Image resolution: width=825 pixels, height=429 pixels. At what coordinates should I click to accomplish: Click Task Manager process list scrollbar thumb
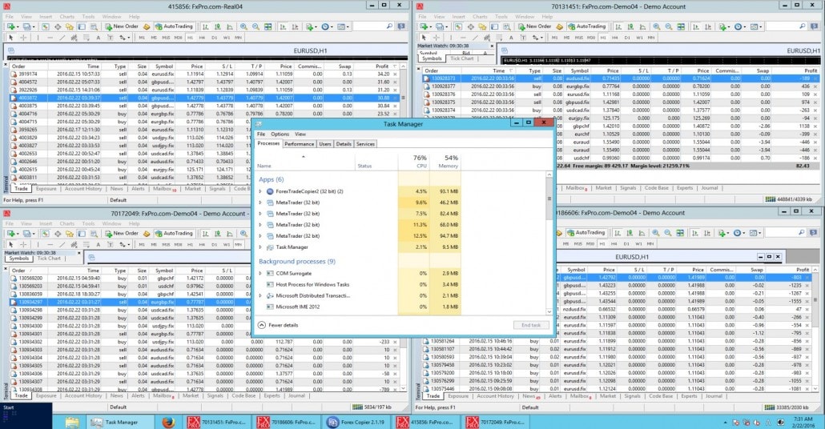coord(549,197)
